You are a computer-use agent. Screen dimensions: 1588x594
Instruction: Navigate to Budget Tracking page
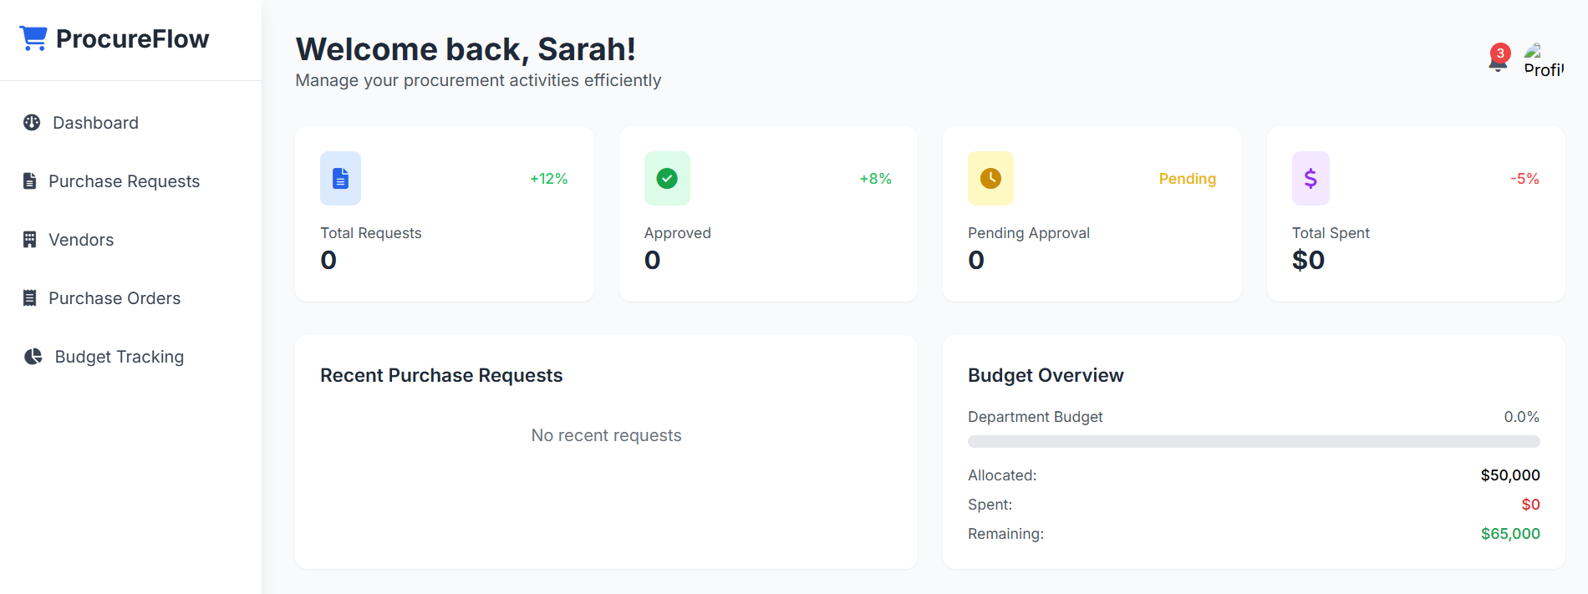coord(119,357)
